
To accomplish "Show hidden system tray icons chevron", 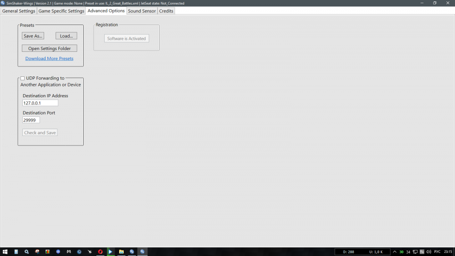I will [394, 251].
